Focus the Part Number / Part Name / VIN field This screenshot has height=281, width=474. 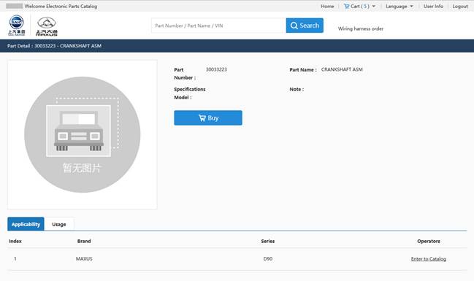218,26
